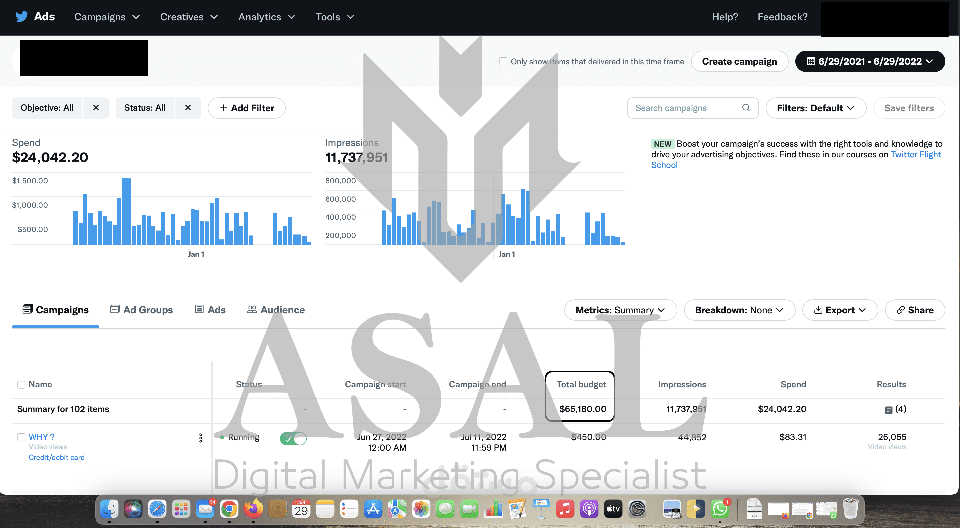960x528 pixels.
Task: Click the Twitter bird logo
Action: point(22,17)
